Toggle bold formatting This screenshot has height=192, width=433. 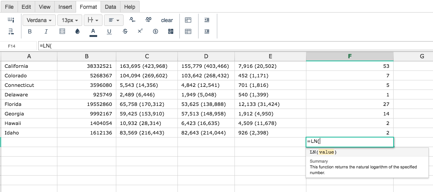(x=30, y=31)
